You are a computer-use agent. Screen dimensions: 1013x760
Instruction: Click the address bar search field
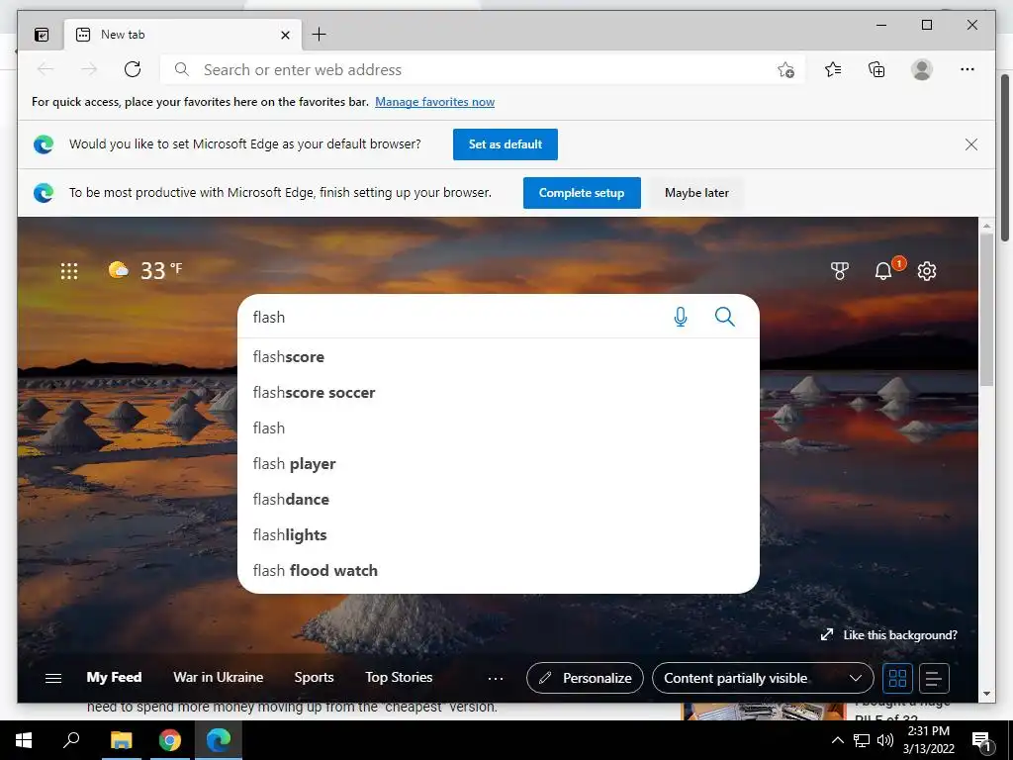coord(482,70)
